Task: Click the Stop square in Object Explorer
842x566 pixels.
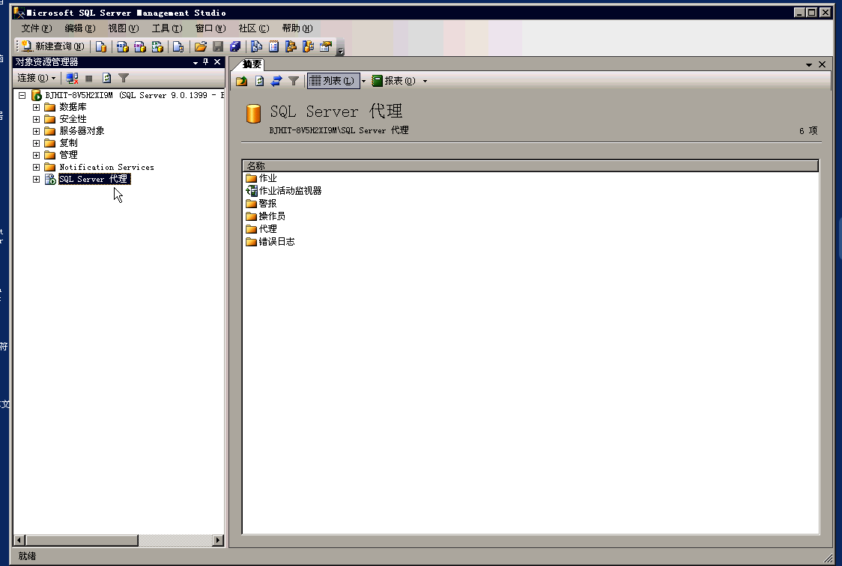Action: [89, 79]
